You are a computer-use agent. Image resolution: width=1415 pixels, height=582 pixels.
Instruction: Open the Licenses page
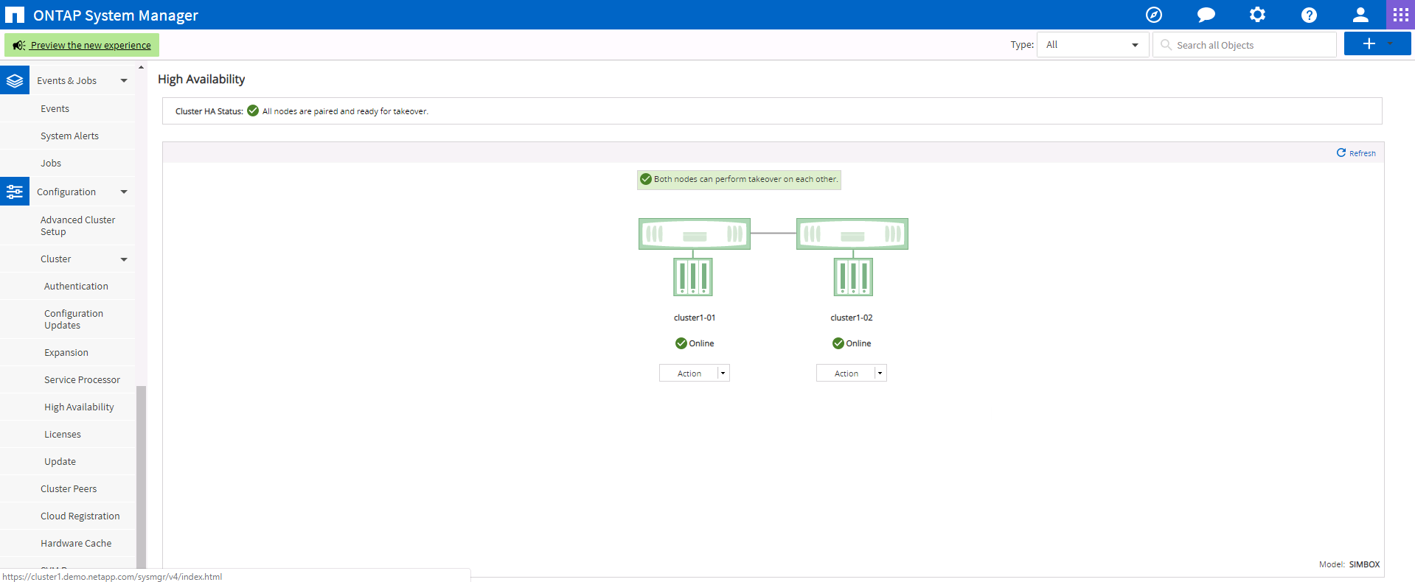click(x=63, y=434)
